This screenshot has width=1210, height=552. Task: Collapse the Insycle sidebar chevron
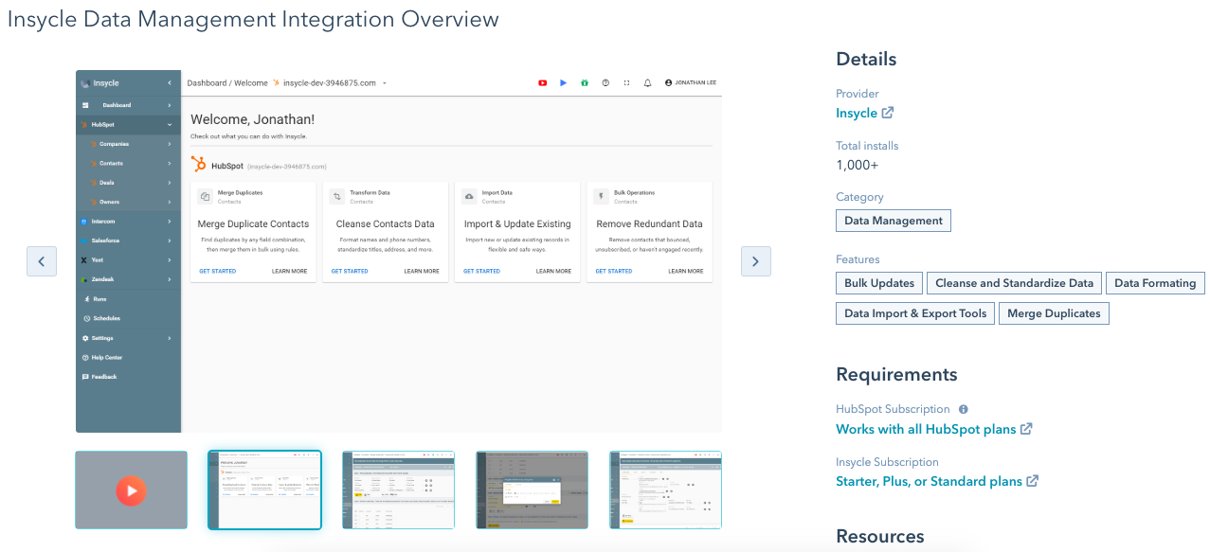170,83
